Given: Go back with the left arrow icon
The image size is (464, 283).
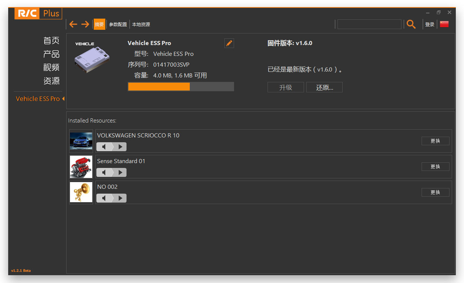Looking at the screenshot, I should click(x=73, y=24).
